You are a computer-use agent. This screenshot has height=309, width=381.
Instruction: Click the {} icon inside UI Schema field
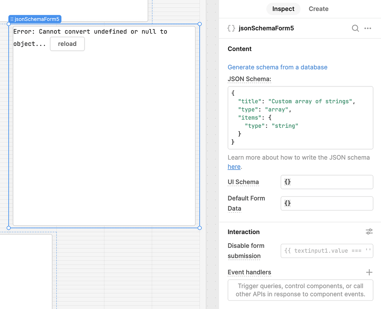(287, 182)
